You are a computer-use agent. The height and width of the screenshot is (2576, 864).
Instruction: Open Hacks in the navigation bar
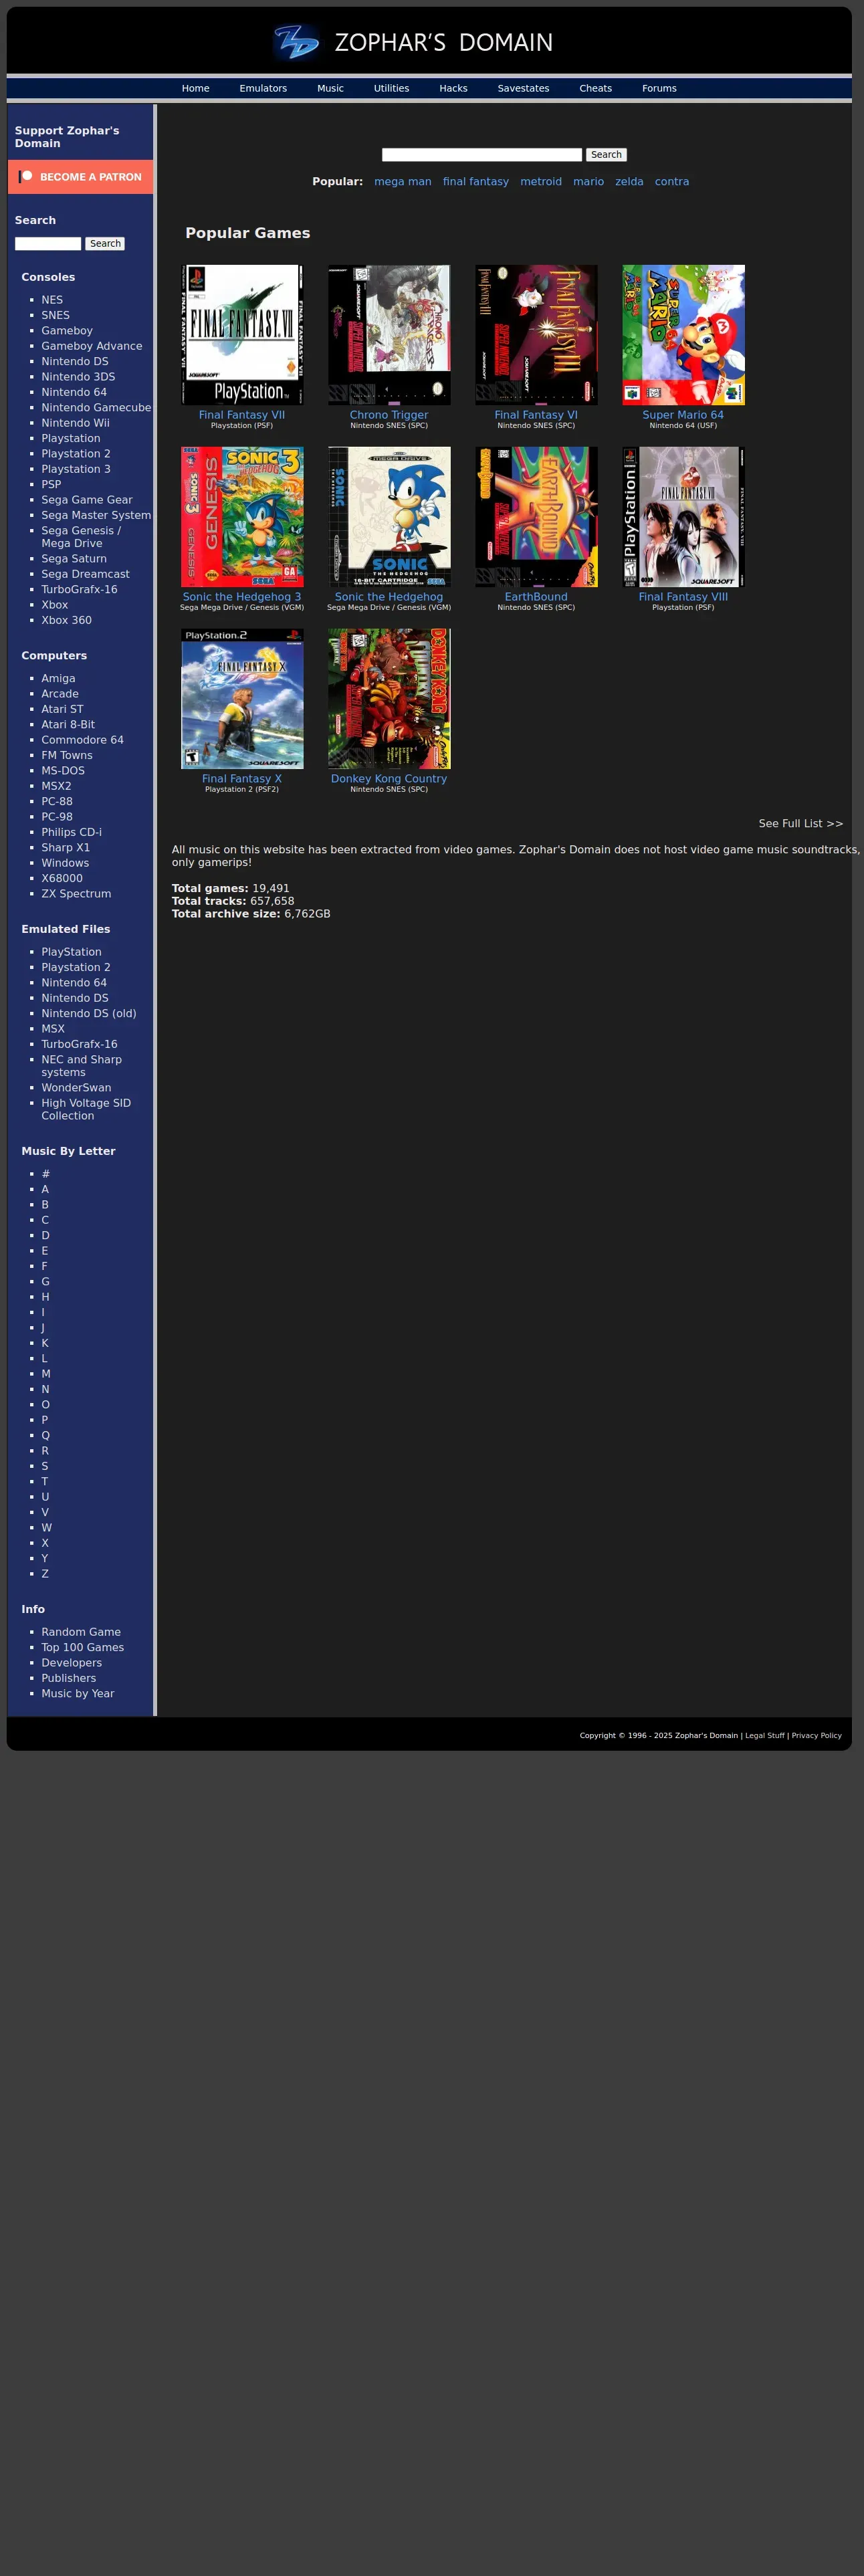tap(453, 89)
